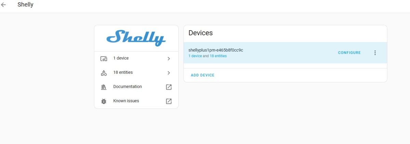Open Known issues external link icon
This screenshot has width=410, height=144.
coord(168,101)
